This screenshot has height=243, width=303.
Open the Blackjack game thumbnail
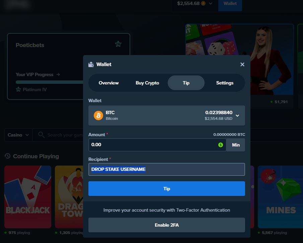click(x=28, y=197)
